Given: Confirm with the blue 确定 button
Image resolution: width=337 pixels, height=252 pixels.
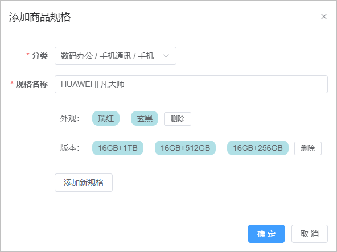Looking at the screenshot, I should click(x=266, y=234).
